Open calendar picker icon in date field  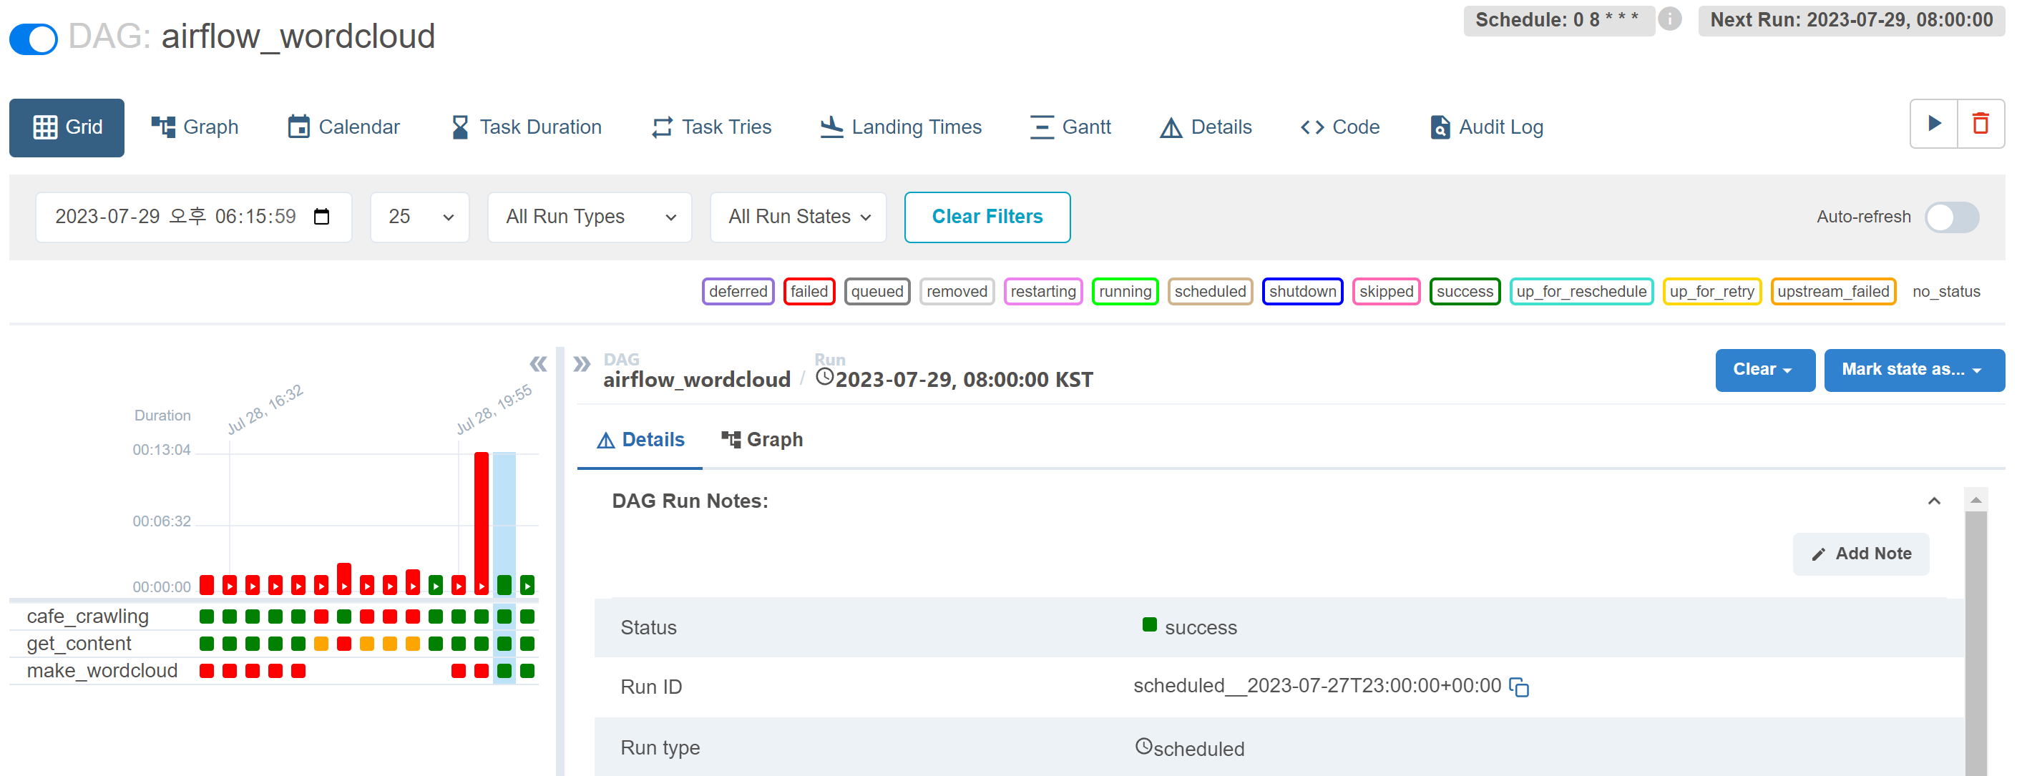coord(321,217)
